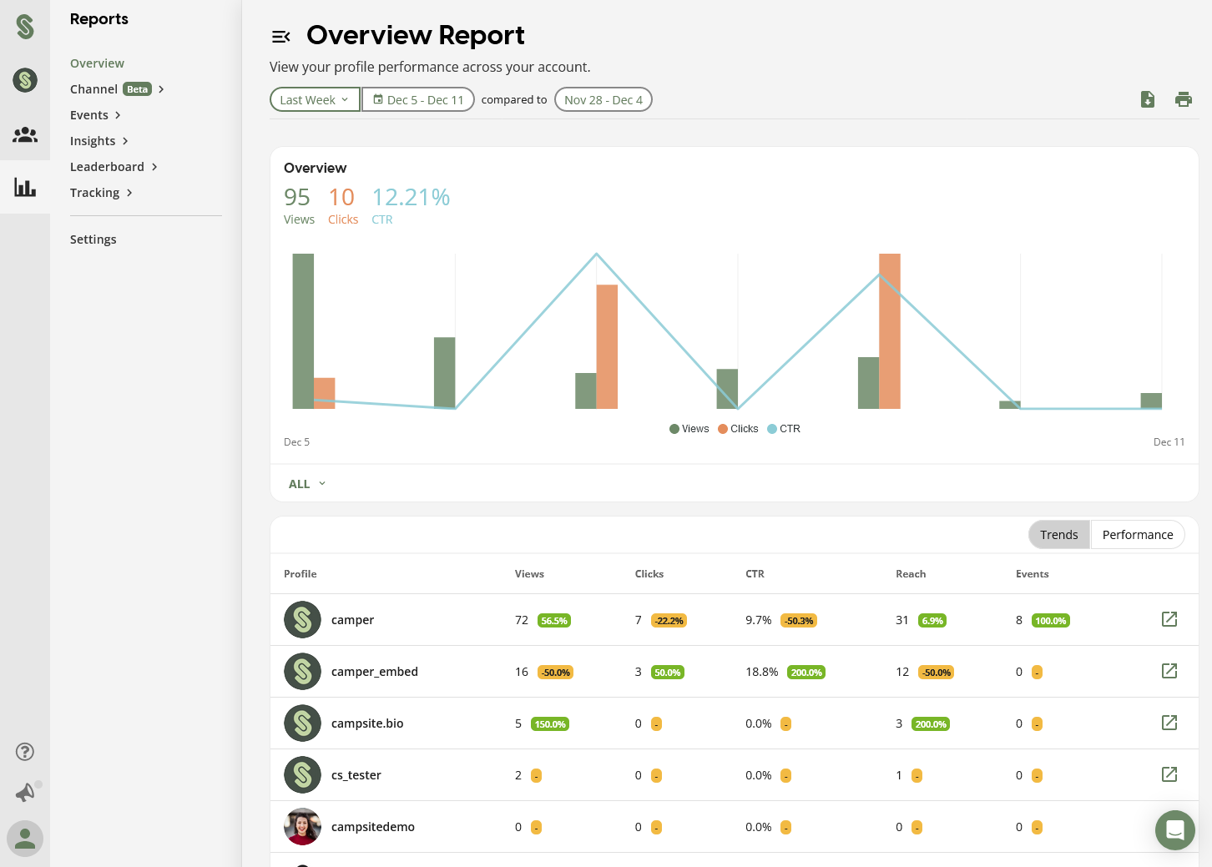Viewport: 1212px width, 867px height.
Task: Expand the ALL profiles filter dropdown
Action: pos(307,484)
